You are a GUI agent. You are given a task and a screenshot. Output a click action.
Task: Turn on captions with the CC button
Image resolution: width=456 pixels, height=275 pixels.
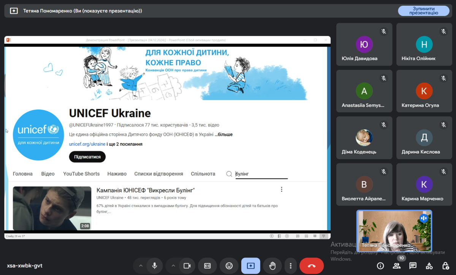pyautogui.click(x=207, y=266)
